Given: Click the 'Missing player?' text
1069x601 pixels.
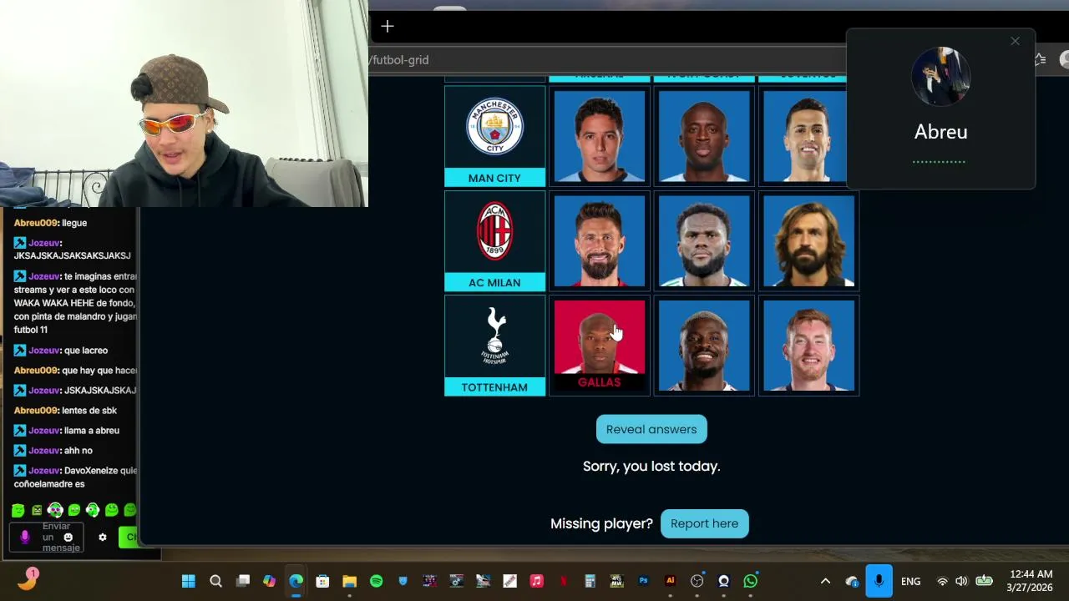Looking at the screenshot, I should 601,523.
